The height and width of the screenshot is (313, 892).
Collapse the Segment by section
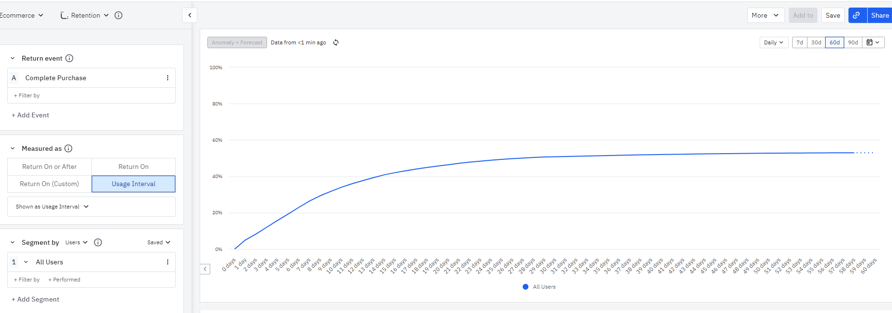[x=12, y=242]
